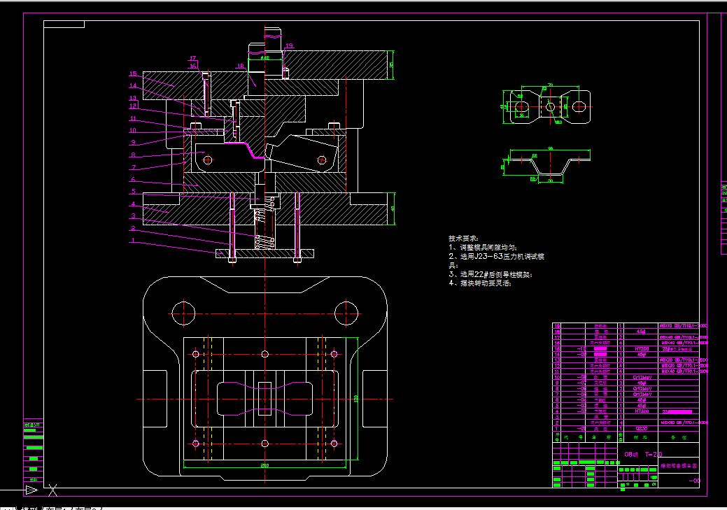
Task: Click Cr12MoV material in parts list row 10
Action: coord(642,377)
